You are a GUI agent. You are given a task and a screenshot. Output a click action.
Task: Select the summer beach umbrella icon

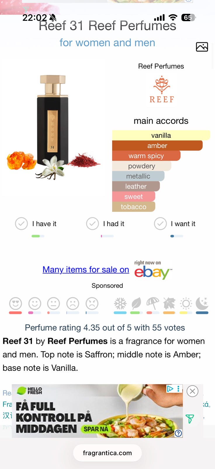point(153,304)
